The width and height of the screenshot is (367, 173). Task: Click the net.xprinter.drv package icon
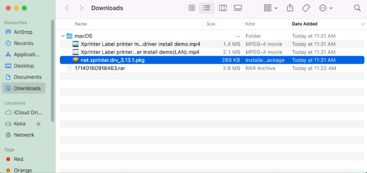point(75,60)
